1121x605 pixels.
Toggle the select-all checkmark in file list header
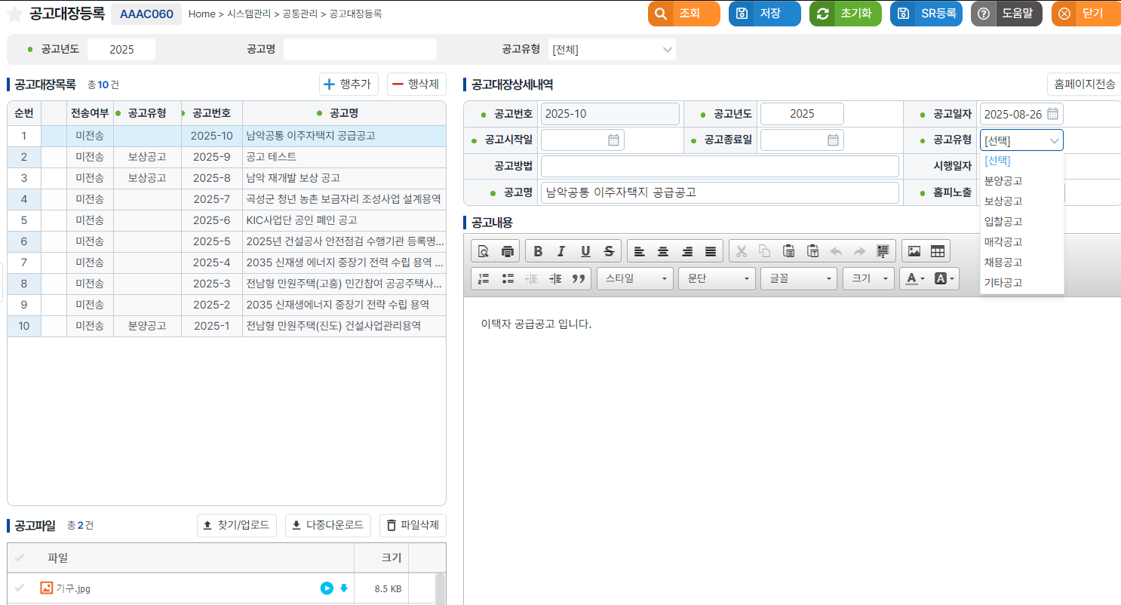point(20,558)
